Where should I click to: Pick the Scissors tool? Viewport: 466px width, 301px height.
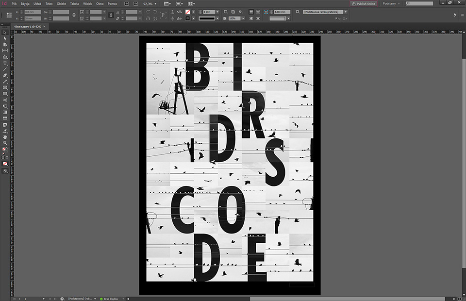[x=5, y=100]
